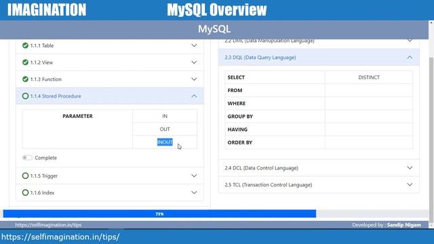Expand the 1.1.5 Trigger chevron

click(x=194, y=176)
